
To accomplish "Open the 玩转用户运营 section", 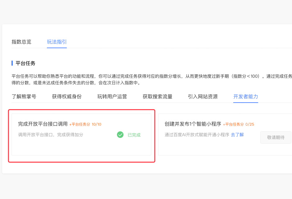I will pyautogui.click(x=112, y=96).
